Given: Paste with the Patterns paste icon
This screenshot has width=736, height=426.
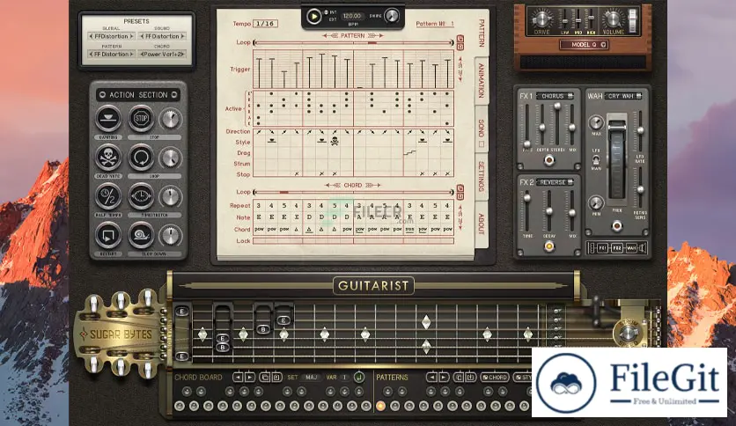Looking at the screenshot, I should click(x=470, y=377).
